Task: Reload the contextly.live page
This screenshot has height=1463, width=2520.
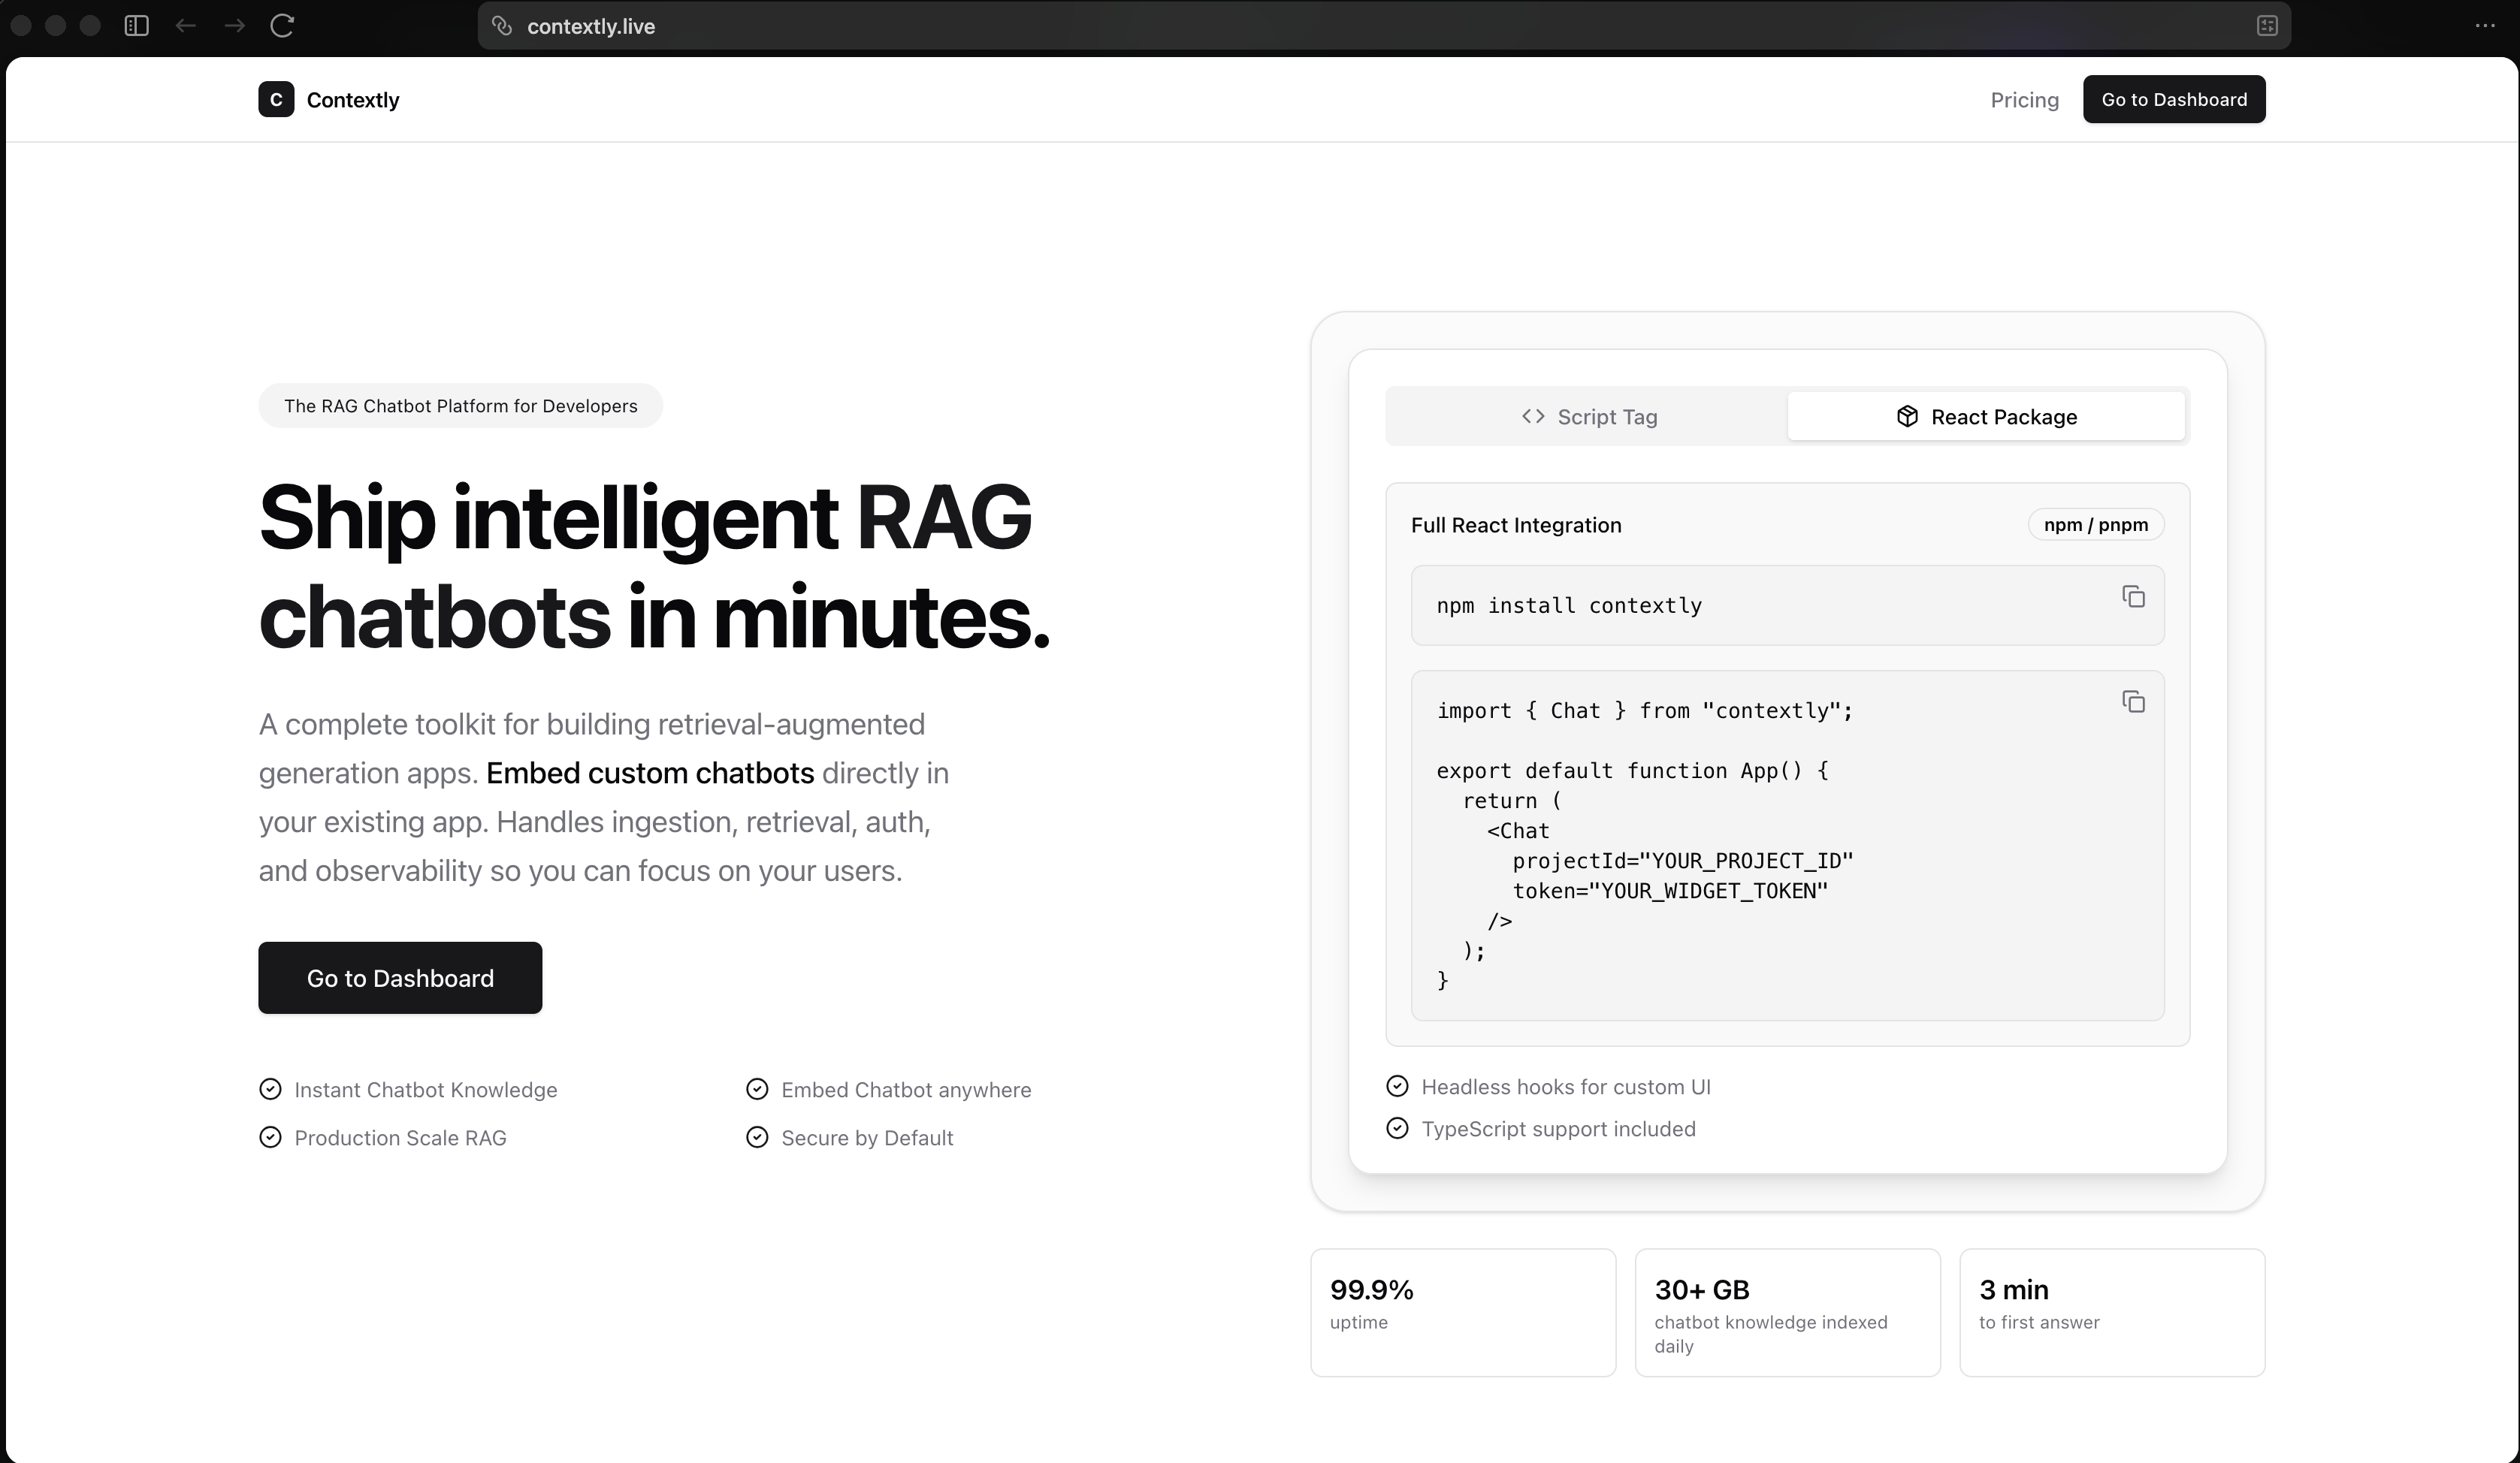Action: pos(282,26)
